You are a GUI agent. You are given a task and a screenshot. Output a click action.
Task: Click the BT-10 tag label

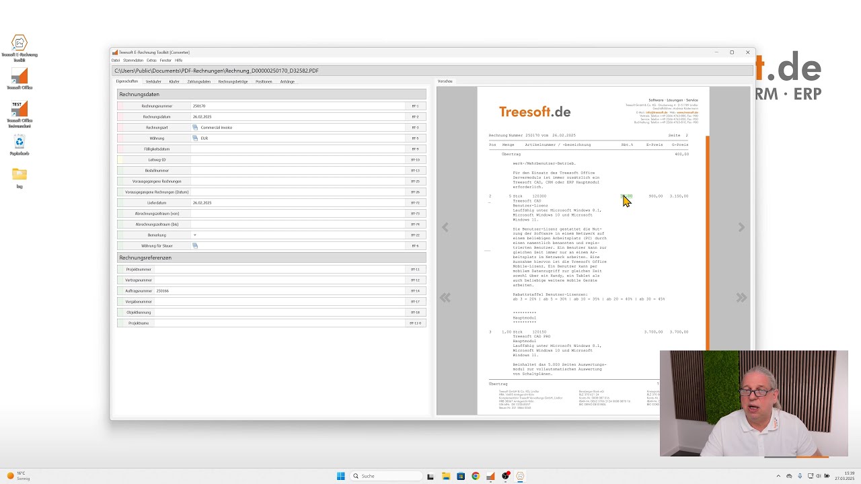pos(415,159)
